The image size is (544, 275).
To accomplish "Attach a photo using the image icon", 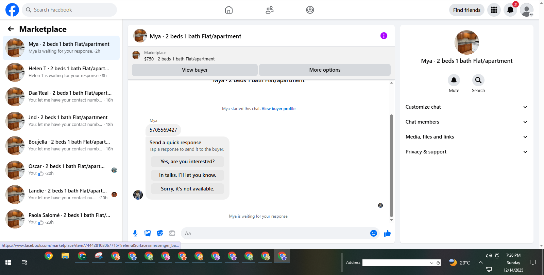I will pyautogui.click(x=148, y=233).
